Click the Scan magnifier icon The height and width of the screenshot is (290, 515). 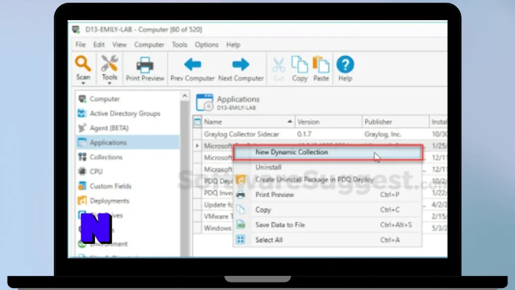83,63
